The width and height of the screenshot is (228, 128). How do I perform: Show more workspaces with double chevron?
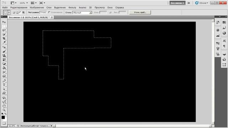coord(189,3)
